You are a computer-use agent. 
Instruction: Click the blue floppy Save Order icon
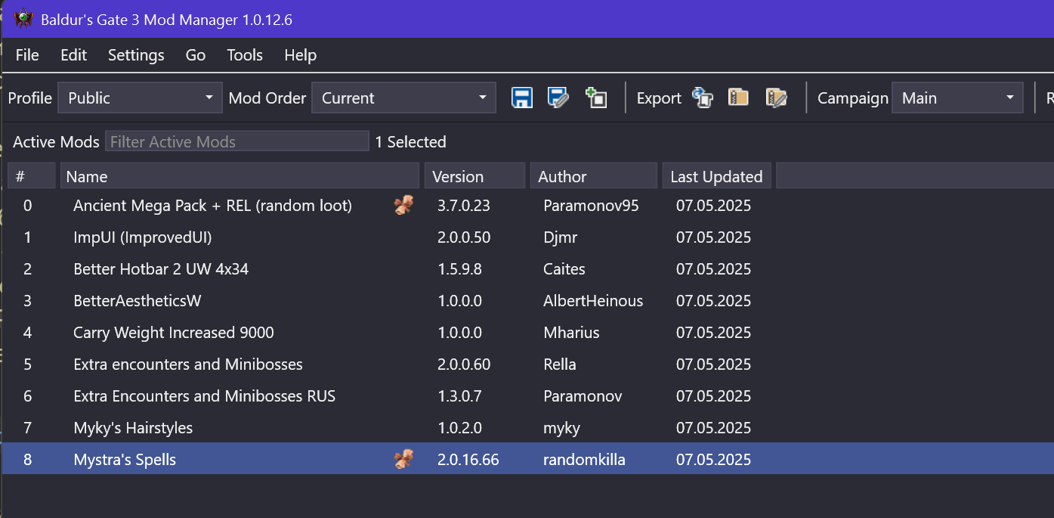tap(522, 98)
